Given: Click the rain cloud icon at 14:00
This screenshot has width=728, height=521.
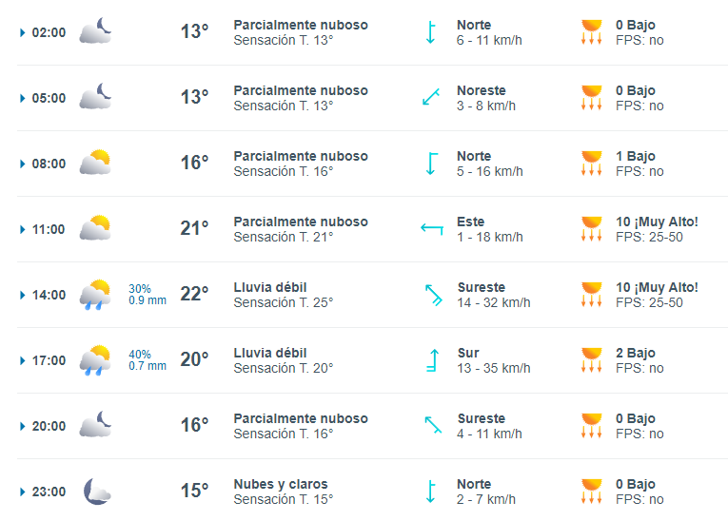Looking at the screenshot, I should pyautogui.click(x=96, y=294).
